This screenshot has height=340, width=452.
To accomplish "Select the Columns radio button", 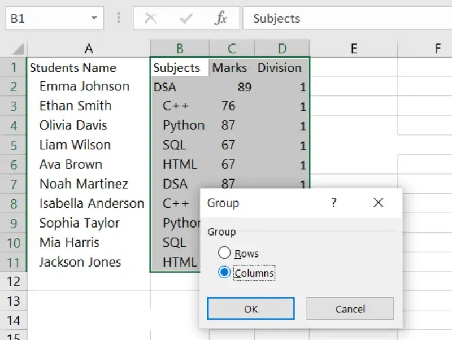I will pos(225,273).
